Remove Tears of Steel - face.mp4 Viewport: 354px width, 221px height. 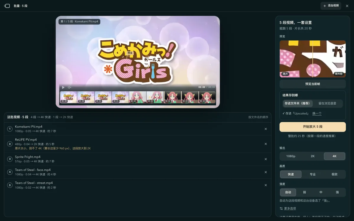click(265, 172)
